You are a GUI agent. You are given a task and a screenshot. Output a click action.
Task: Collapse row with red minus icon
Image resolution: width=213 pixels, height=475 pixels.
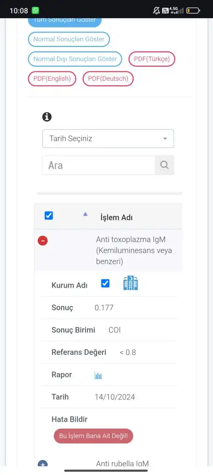43,241
